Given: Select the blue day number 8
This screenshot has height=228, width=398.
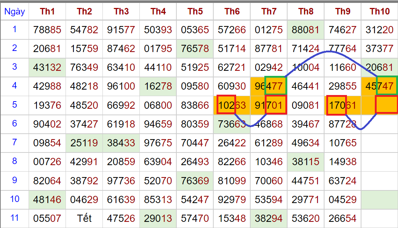Looking at the screenshot, I should pyautogui.click(x=14, y=161).
